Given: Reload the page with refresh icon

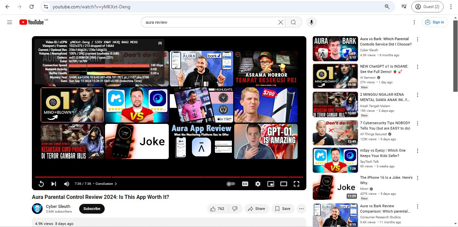Looking at the screenshot, I should (x=32, y=7).
